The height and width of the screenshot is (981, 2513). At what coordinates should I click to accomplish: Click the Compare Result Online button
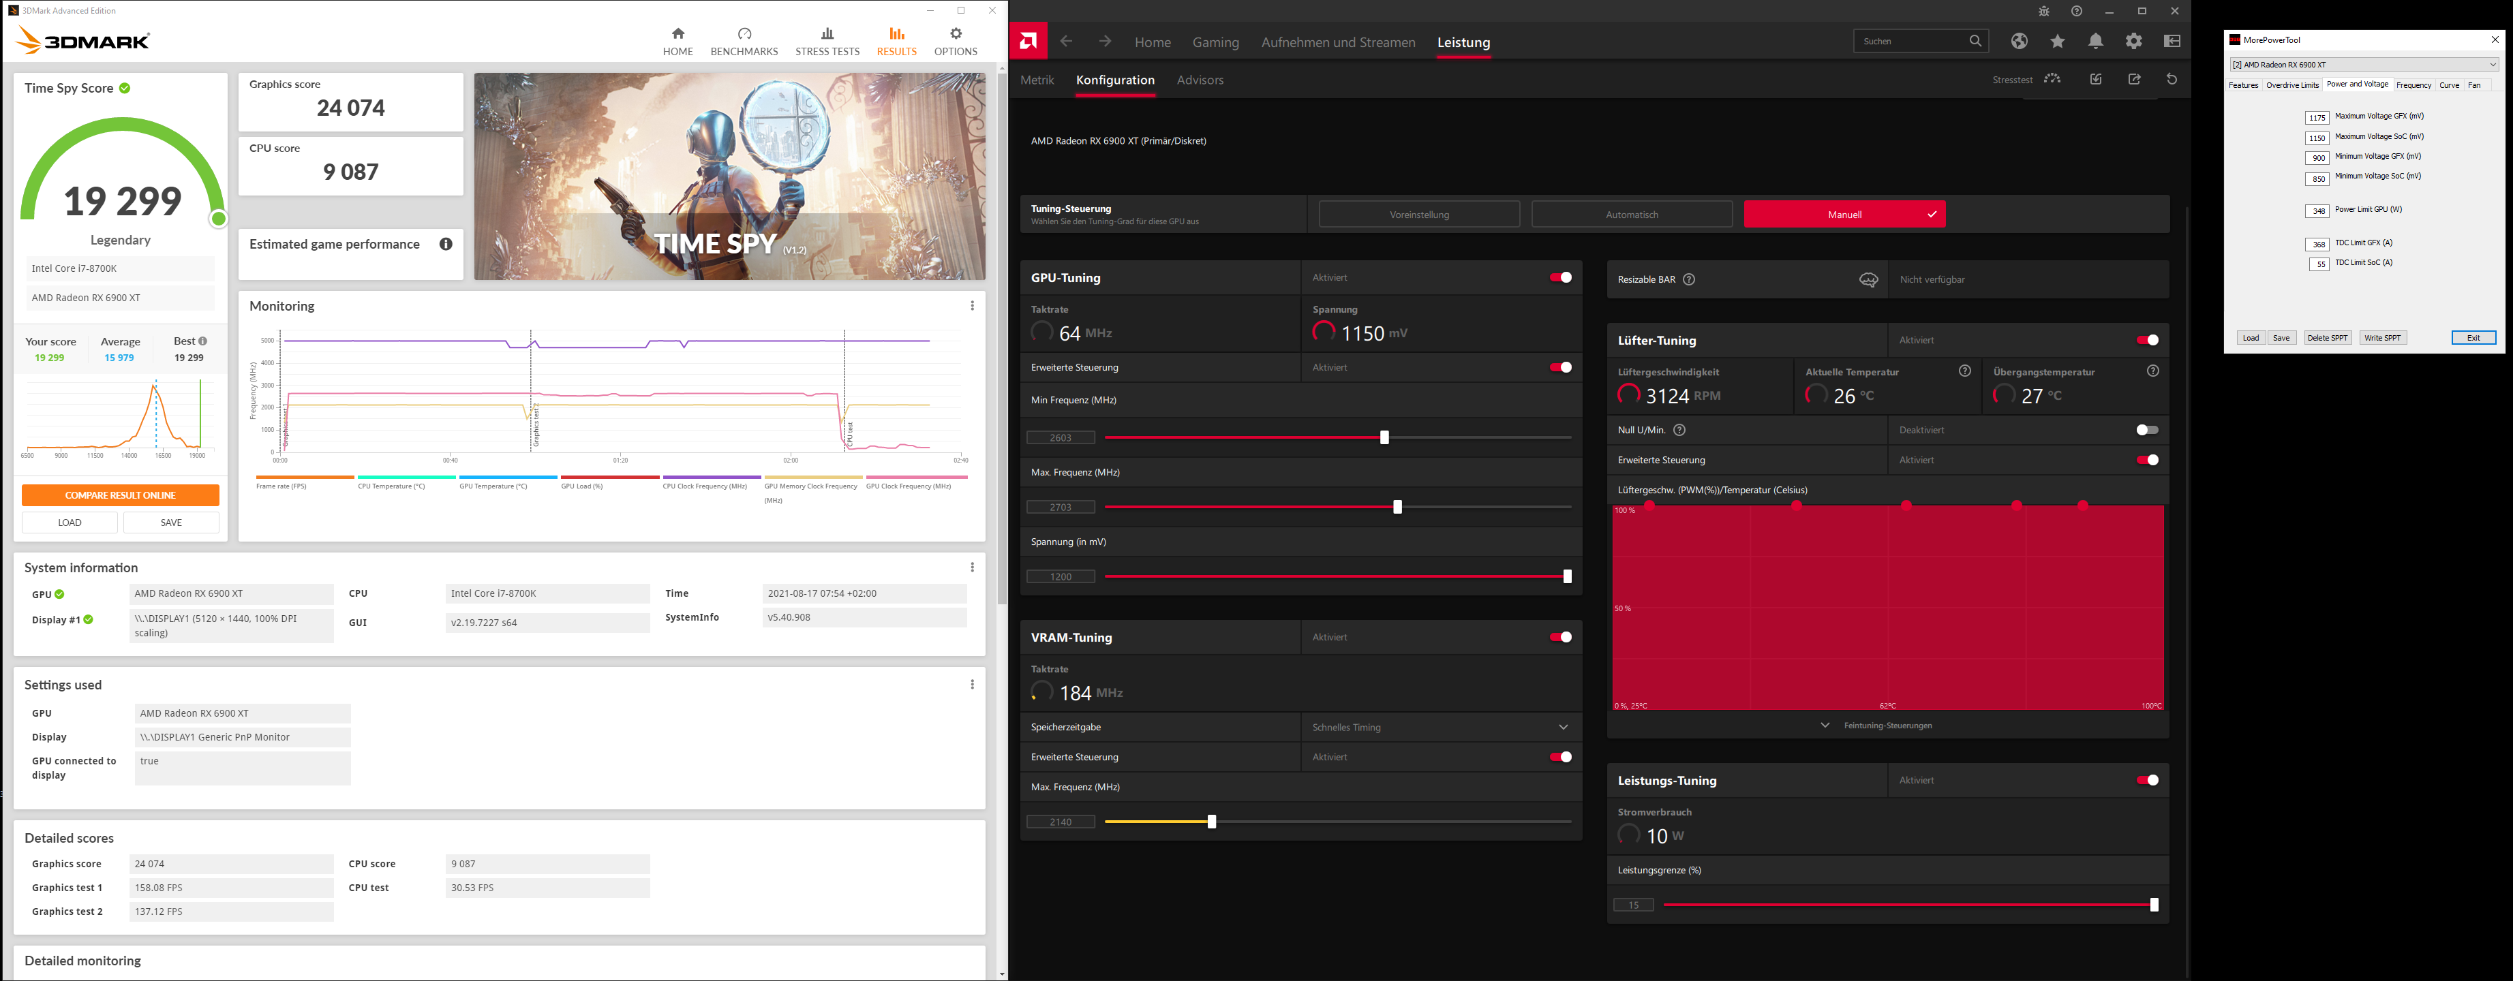click(x=120, y=495)
